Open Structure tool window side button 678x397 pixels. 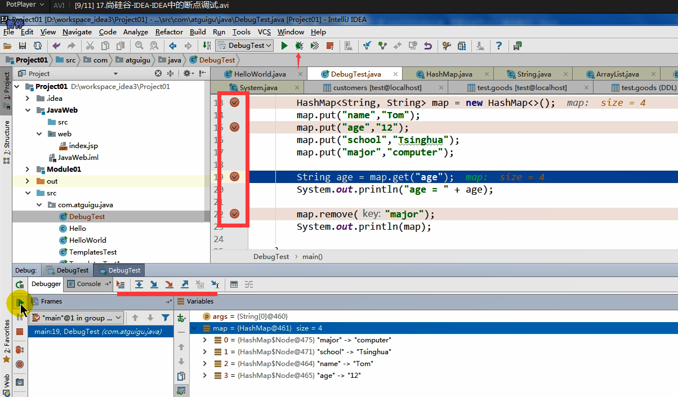tap(6, 142)
